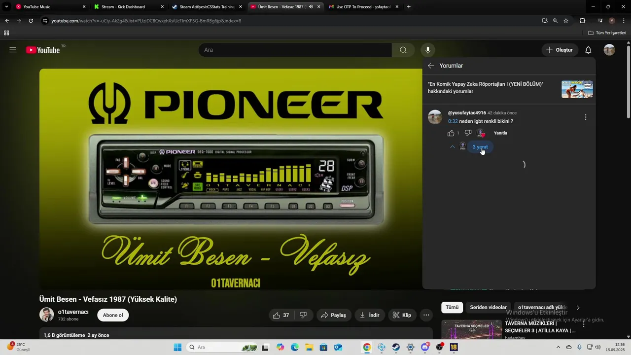Bookmark this page with the star

(566, 21)
